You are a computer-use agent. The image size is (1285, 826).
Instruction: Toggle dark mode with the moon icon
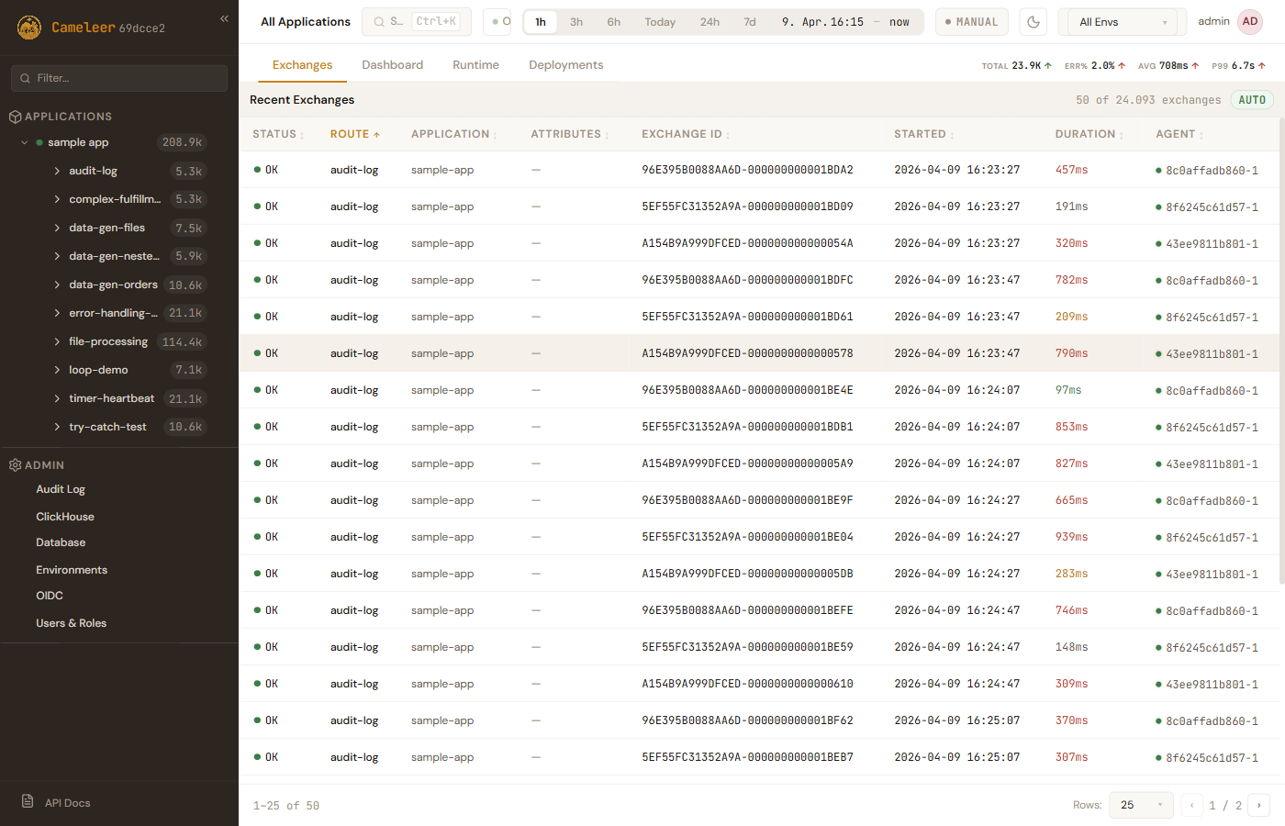pyautogui.click(x=1034, y=22)
